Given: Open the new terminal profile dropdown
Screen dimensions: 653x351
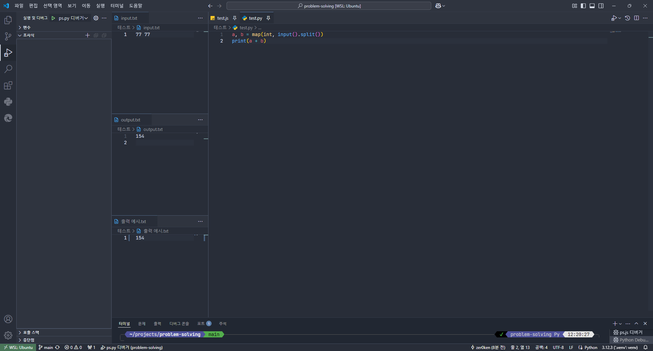Looking at the screenshot, I should pos(620,324).
